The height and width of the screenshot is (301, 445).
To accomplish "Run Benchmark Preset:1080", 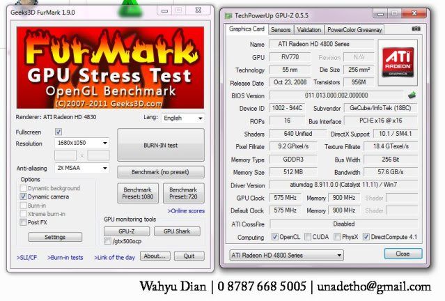I will click(x=138, y=193).
